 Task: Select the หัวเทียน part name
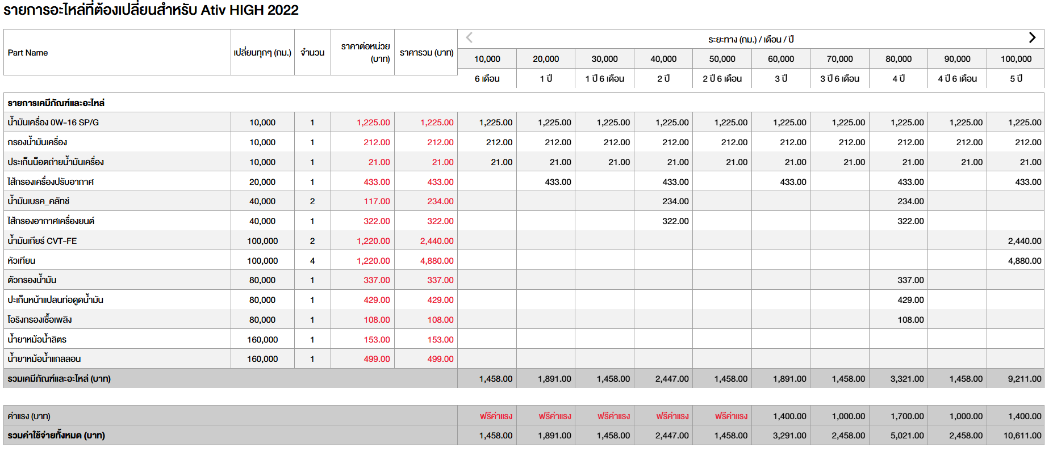point(22,261)
